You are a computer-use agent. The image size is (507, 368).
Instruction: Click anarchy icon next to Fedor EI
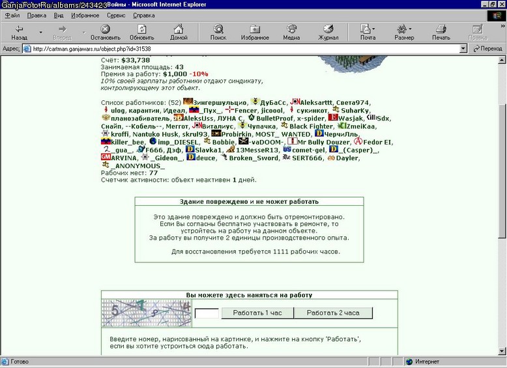pos(358,141)
